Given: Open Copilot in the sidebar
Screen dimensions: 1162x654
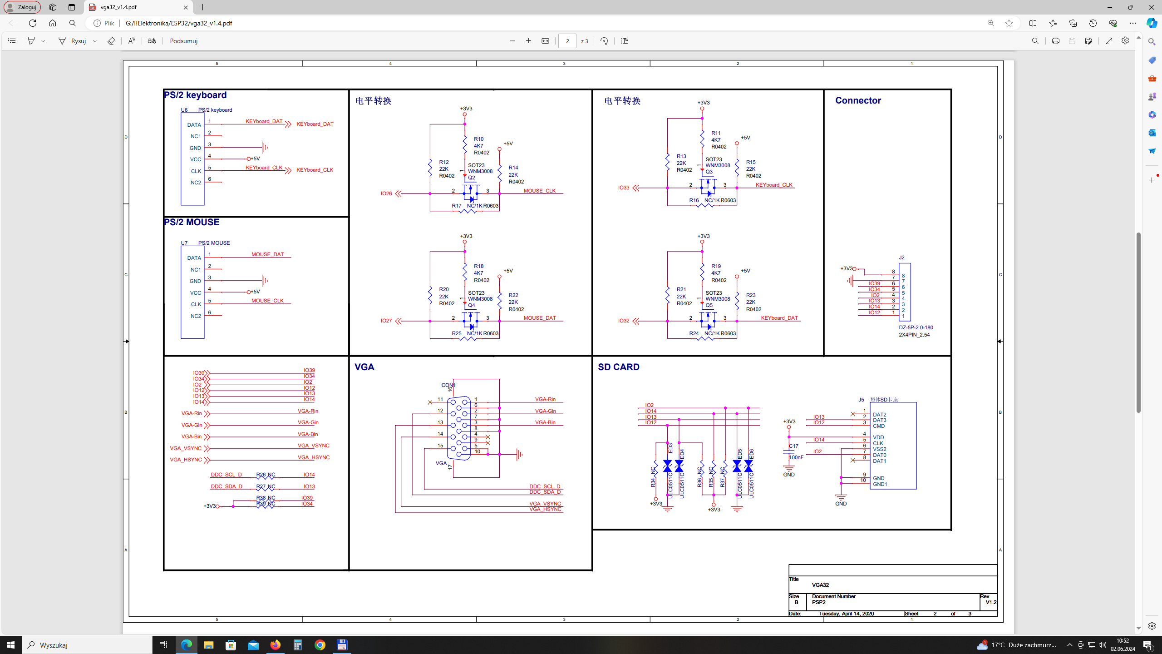Looking at the screenshot, I should (1152, 23).
